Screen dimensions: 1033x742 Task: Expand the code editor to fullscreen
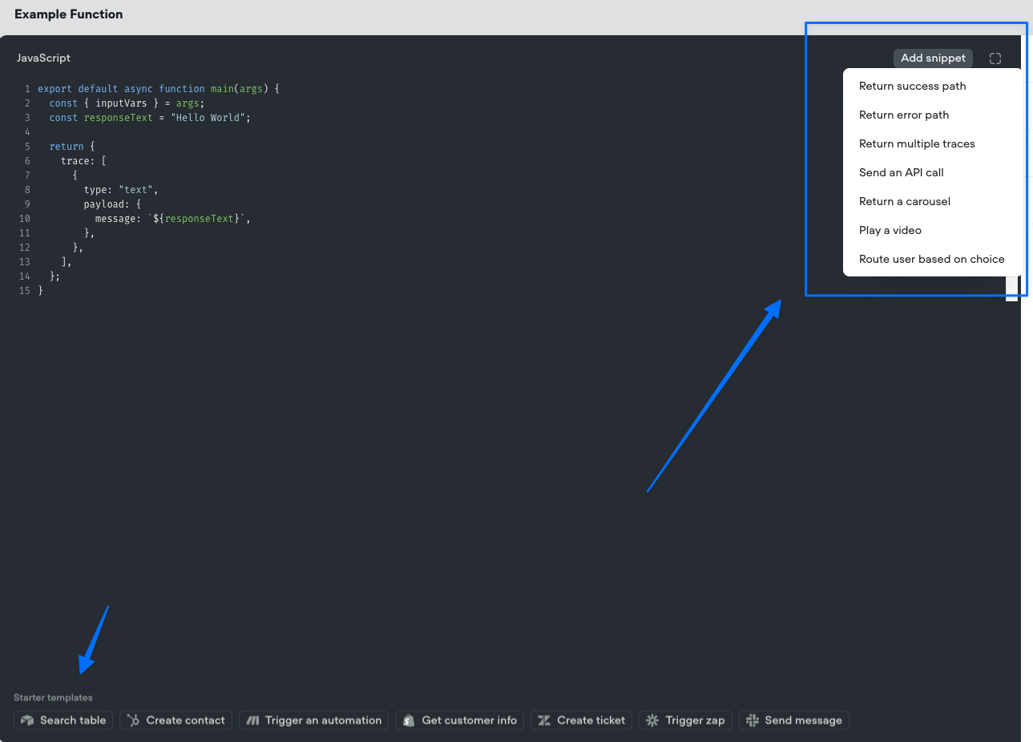[x=995, y=58]
